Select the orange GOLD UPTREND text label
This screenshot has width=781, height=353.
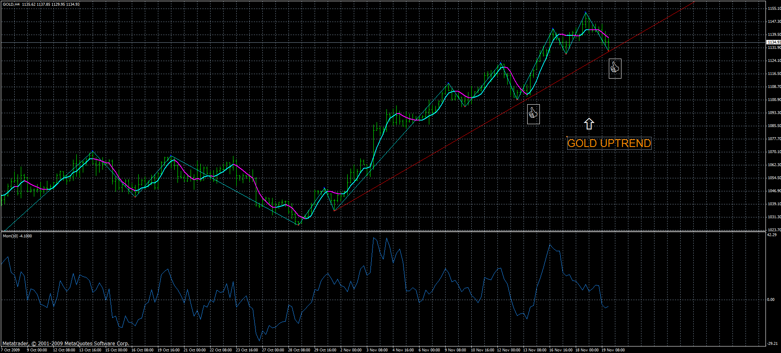tap(609, 143)
